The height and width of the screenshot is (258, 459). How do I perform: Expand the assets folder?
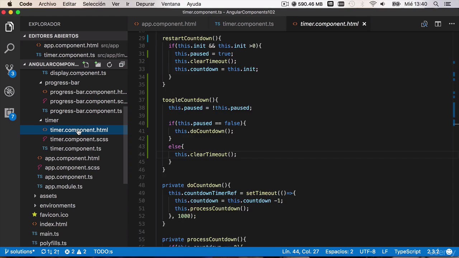(48, 196)
